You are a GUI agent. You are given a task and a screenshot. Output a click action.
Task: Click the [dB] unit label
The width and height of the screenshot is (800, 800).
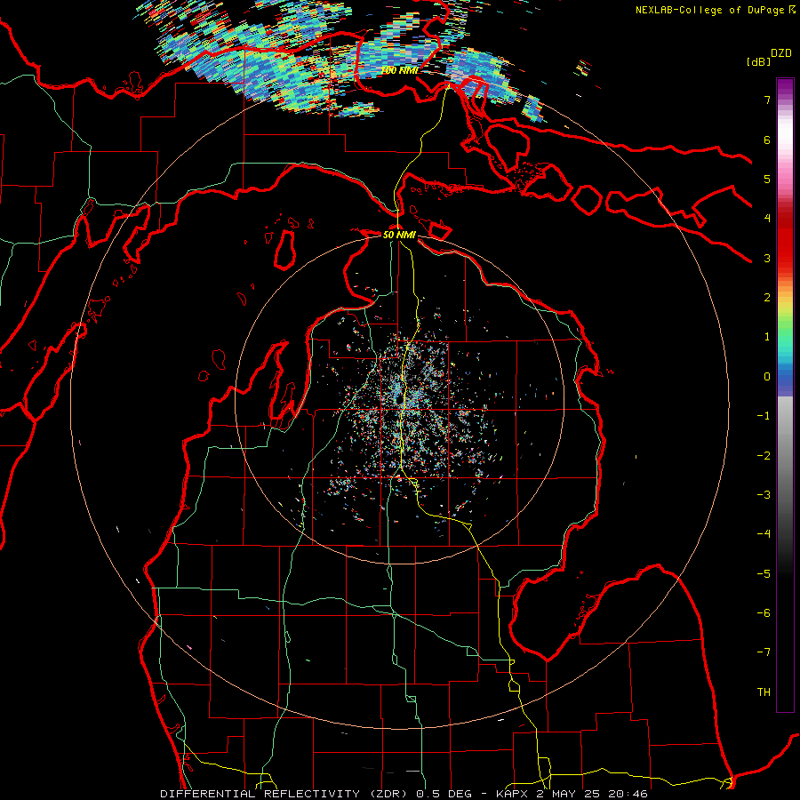tap(758, 61)
